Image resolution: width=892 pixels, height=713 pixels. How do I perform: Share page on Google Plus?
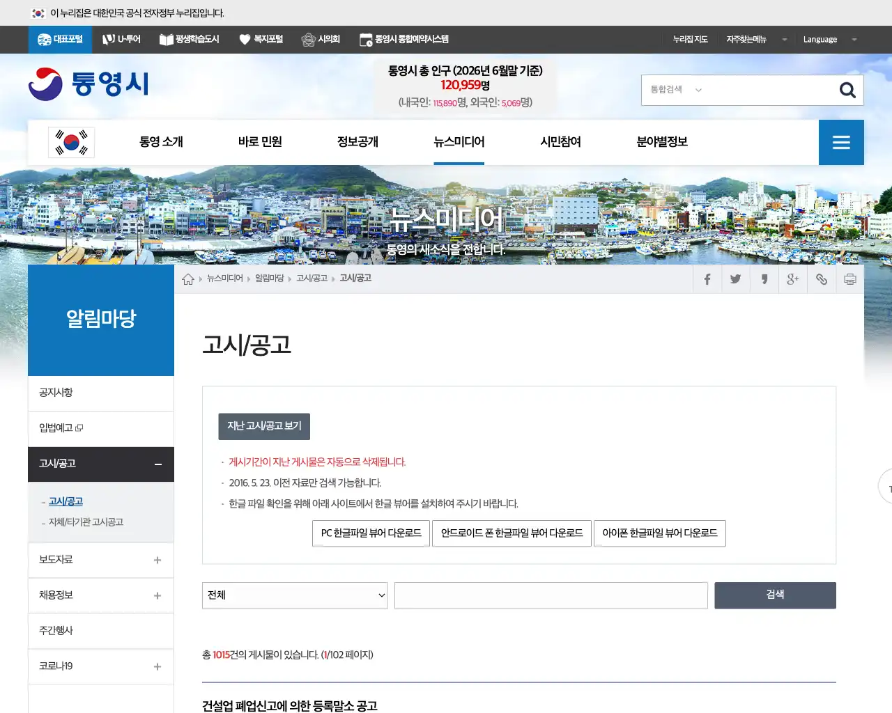(x=792, y=279)
